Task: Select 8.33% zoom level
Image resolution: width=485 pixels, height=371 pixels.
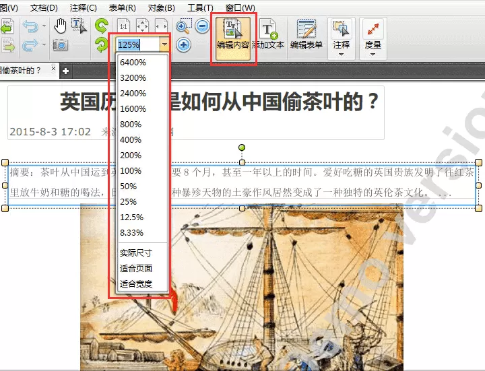Action: pos(142,232)
